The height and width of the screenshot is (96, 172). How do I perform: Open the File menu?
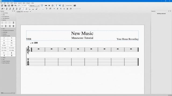click(1, 3)
